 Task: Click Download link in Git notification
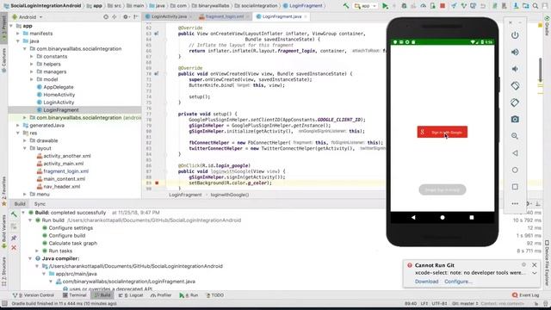427,282
